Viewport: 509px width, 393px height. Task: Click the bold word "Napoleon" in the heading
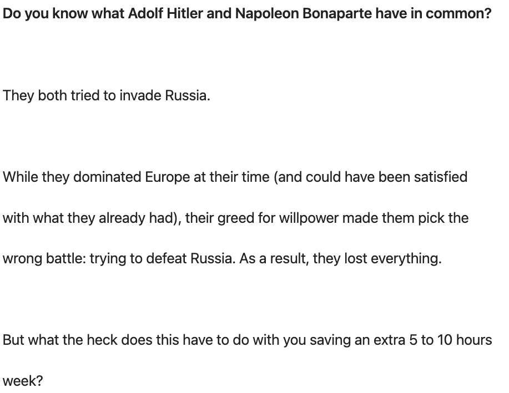266,14
